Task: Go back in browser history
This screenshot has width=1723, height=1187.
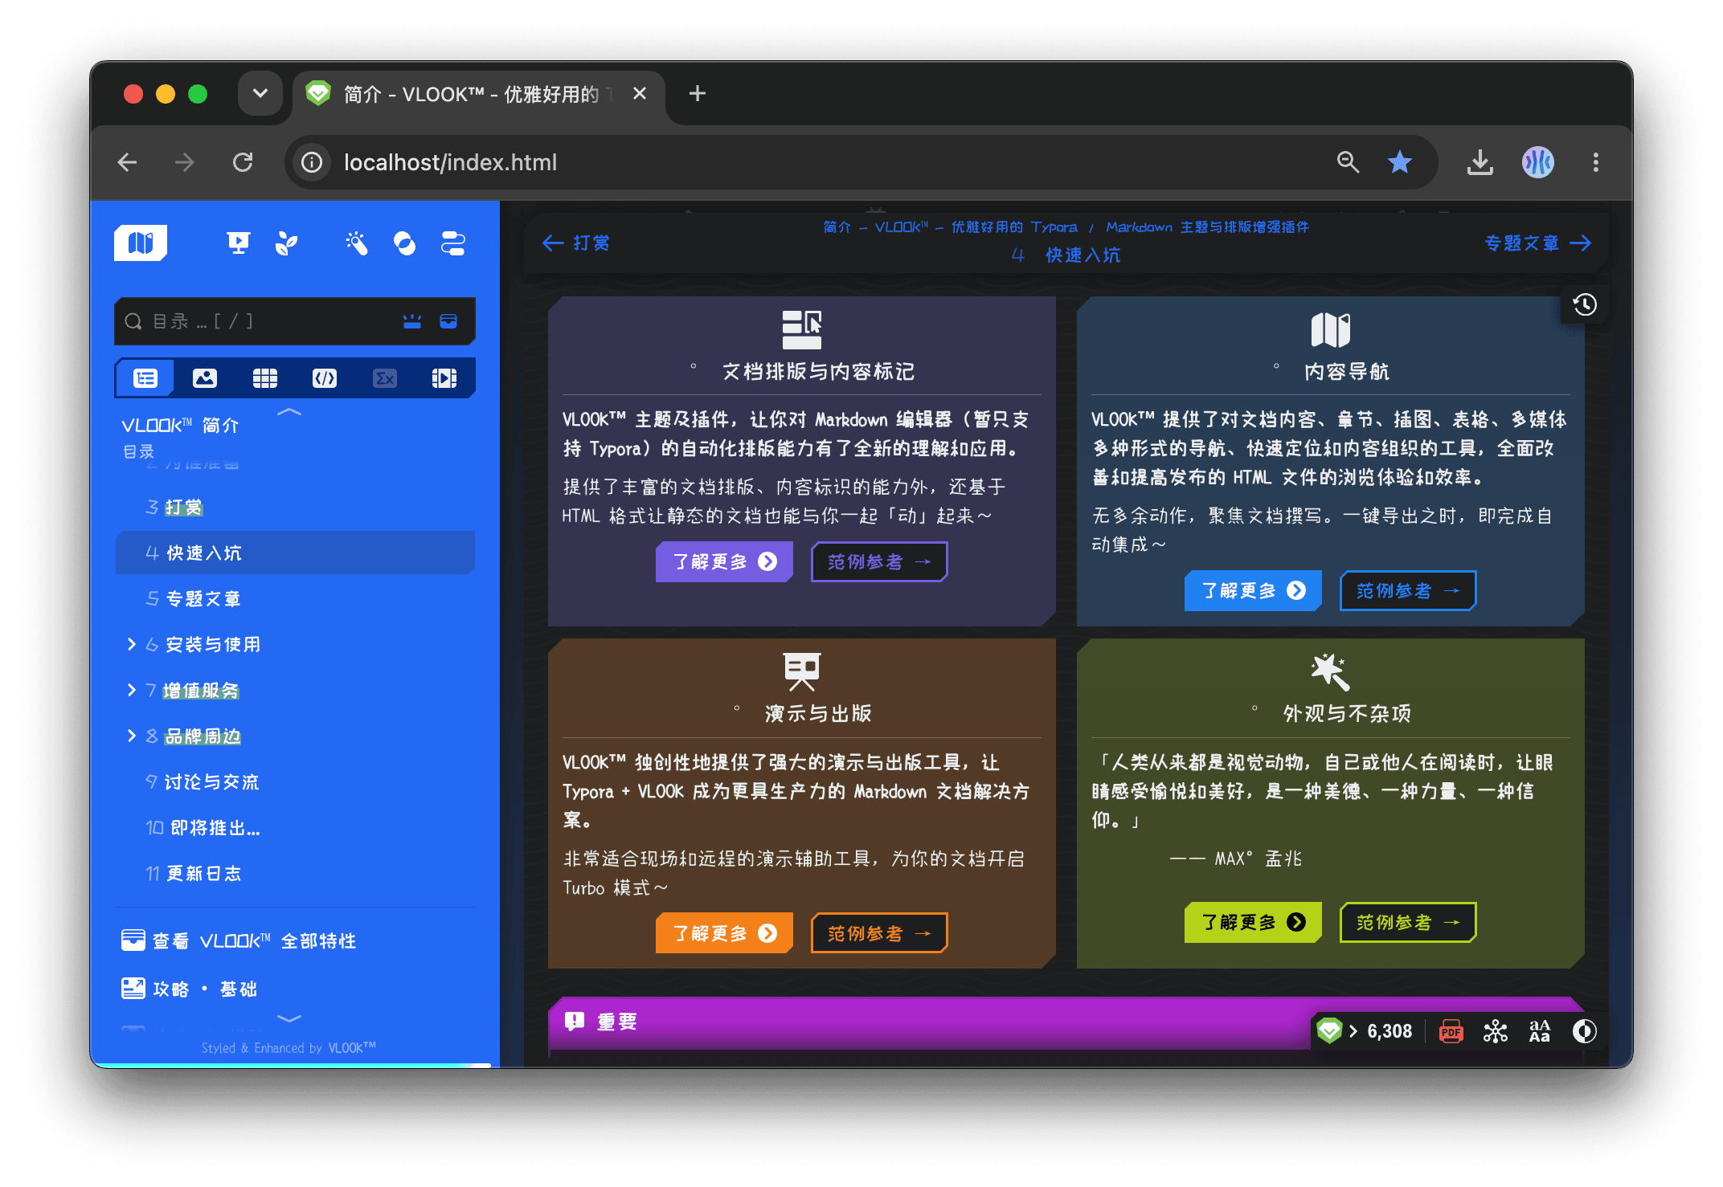Action: (128, 162)
